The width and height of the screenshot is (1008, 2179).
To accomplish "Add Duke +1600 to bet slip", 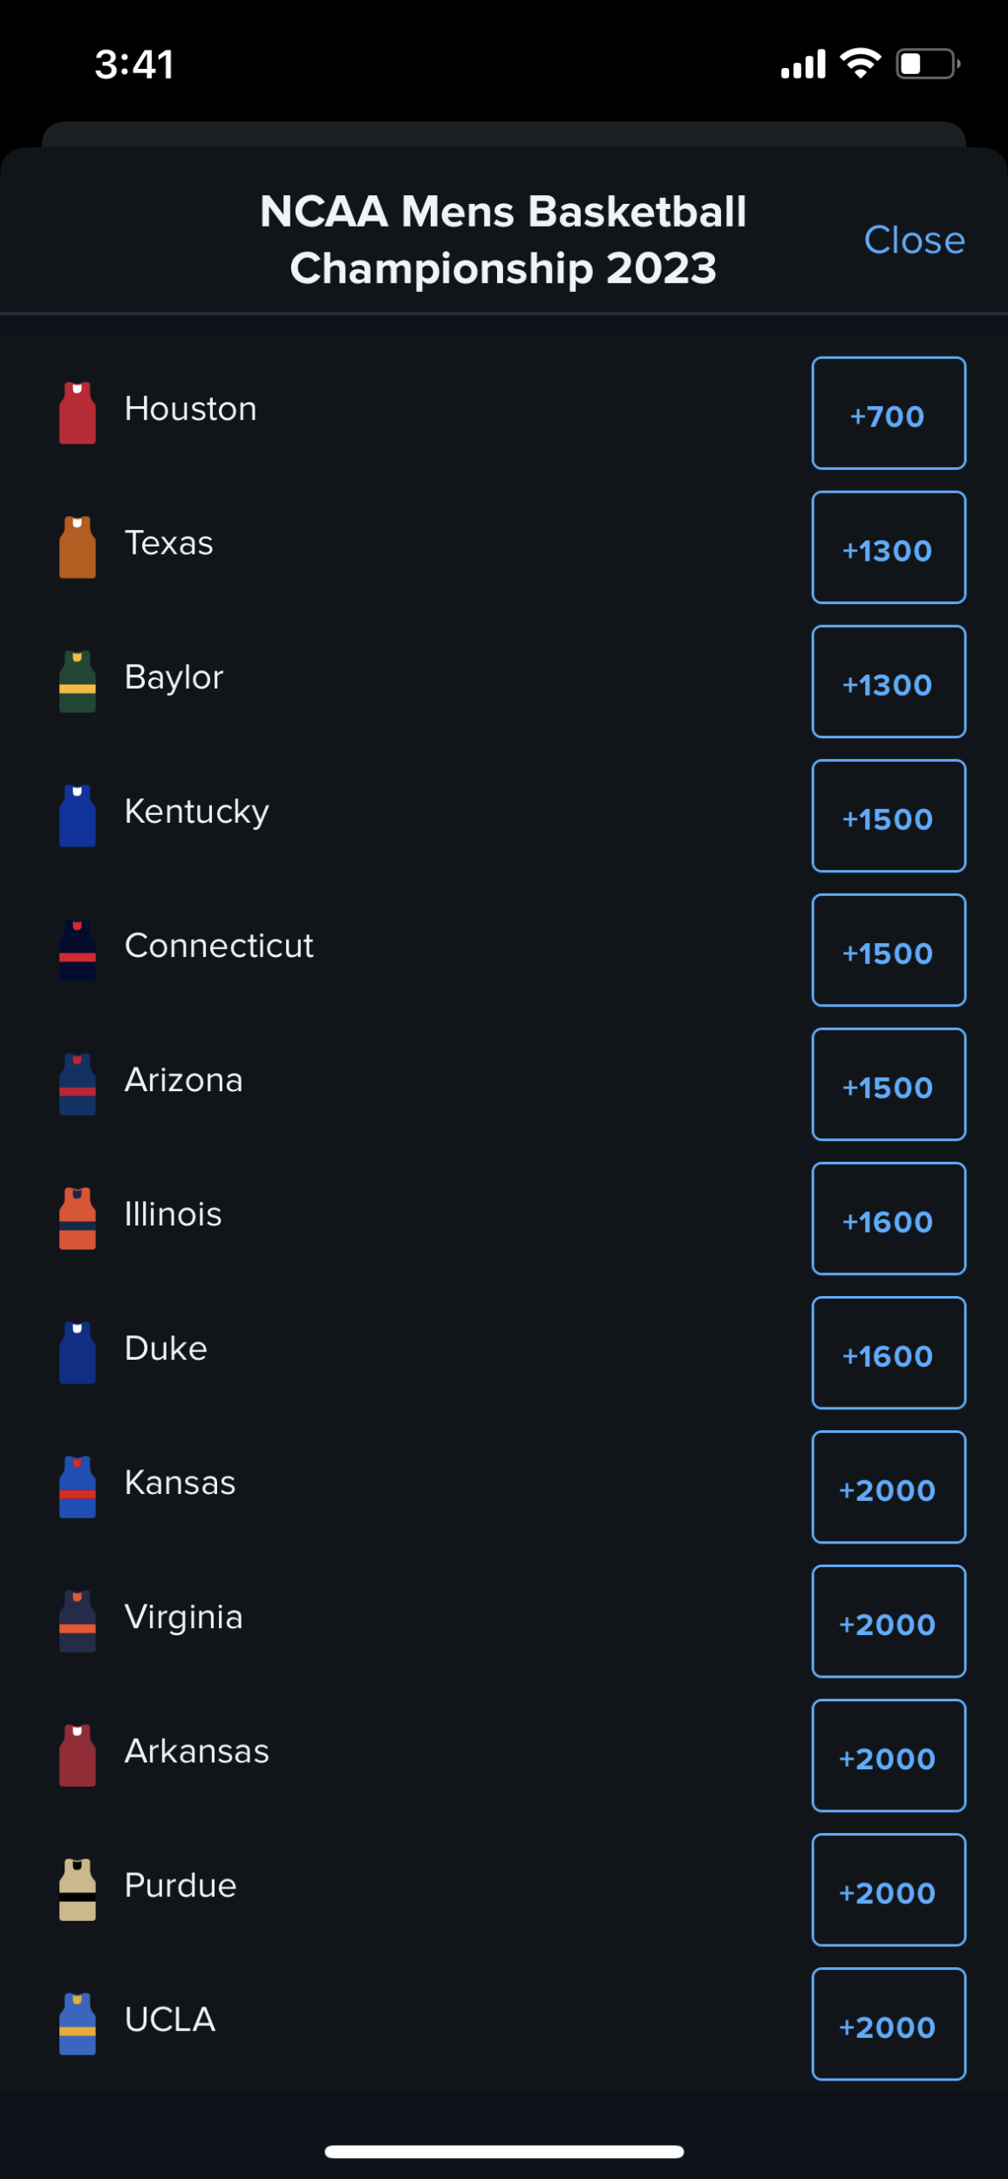I will point(889,1353).
